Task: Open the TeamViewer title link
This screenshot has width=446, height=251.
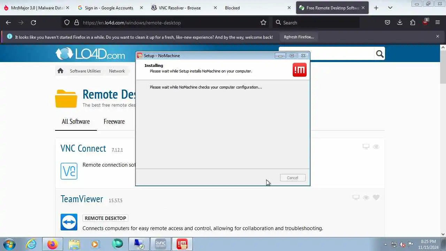Action: point(82,199)
